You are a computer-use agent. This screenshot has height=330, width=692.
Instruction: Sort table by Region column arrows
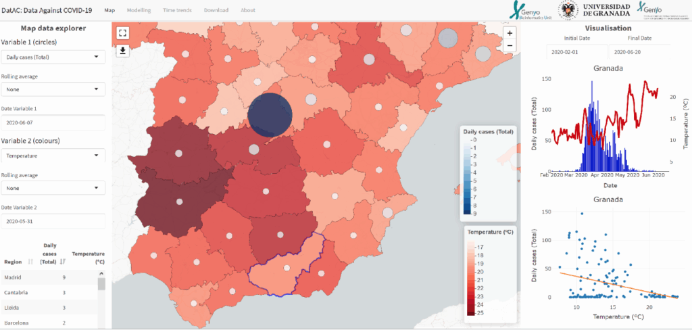31,261
